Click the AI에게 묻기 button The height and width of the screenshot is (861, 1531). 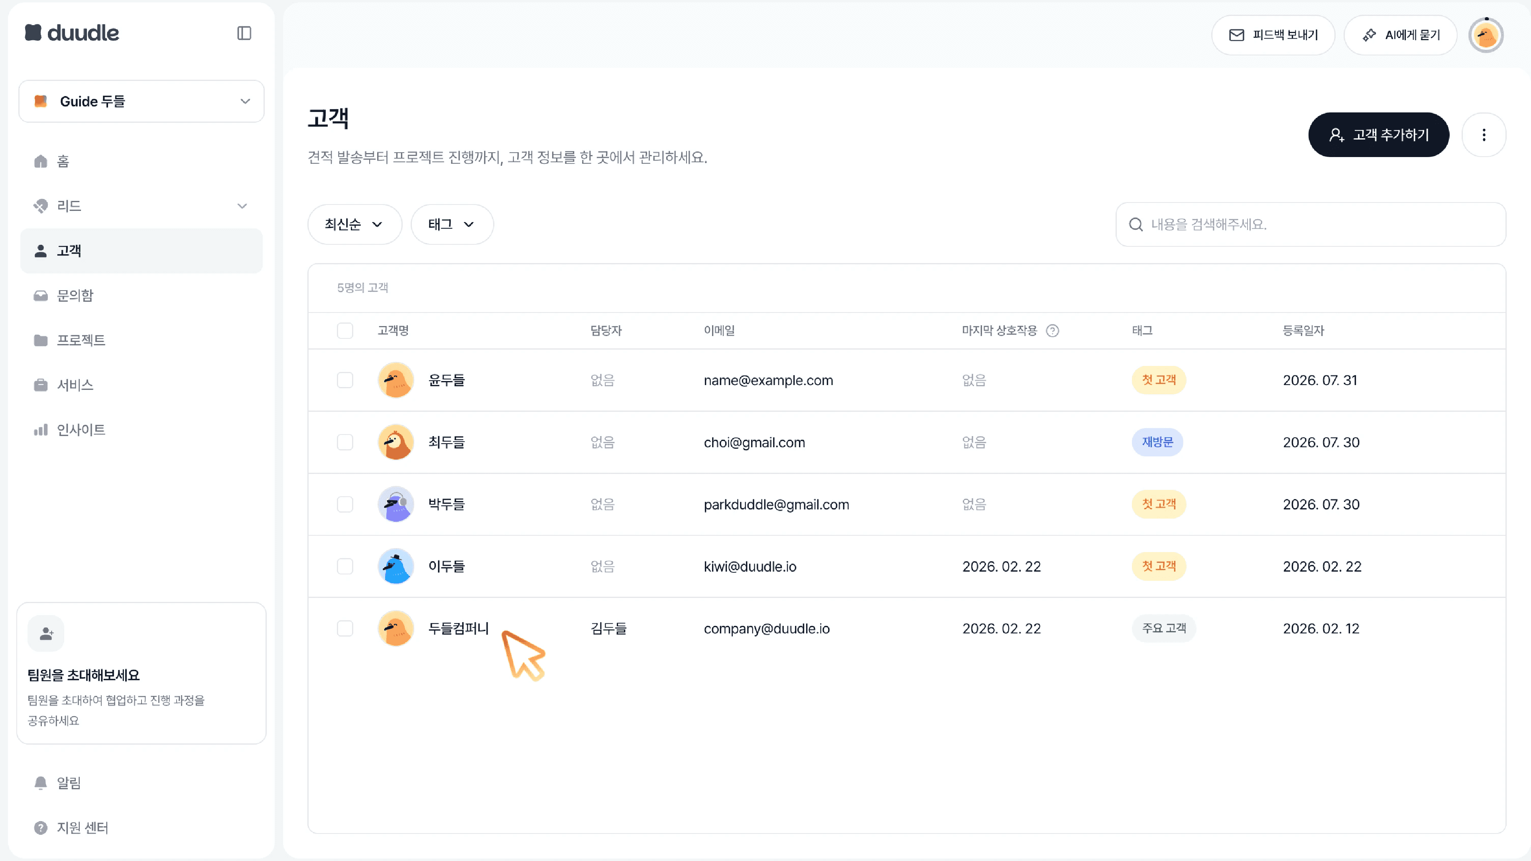1400,35
